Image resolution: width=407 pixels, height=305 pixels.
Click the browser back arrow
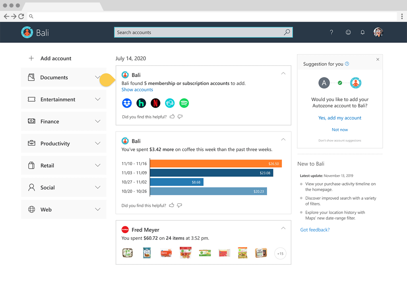pyautogui.click(x=6, y=16)
